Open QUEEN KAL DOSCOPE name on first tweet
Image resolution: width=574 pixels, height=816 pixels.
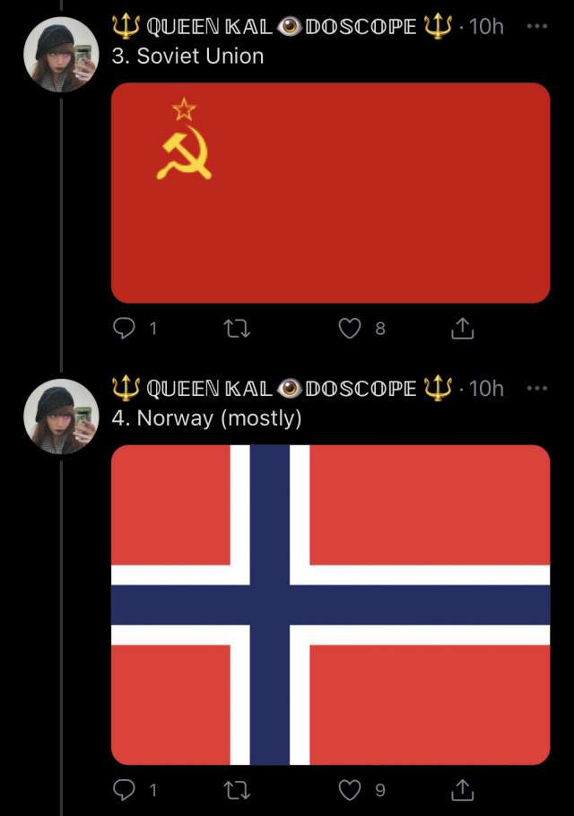(283, 27)
